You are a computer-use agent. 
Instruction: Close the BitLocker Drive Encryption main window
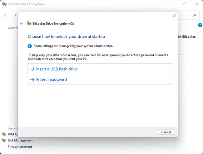197,4
